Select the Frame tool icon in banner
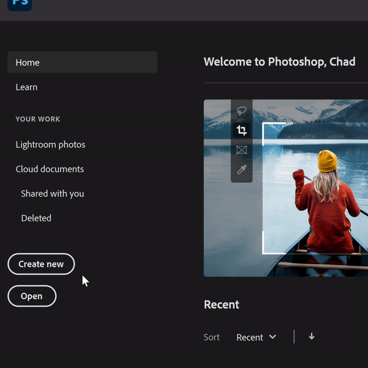The width and height of the screenshot is (368, 368). point(242,150)
